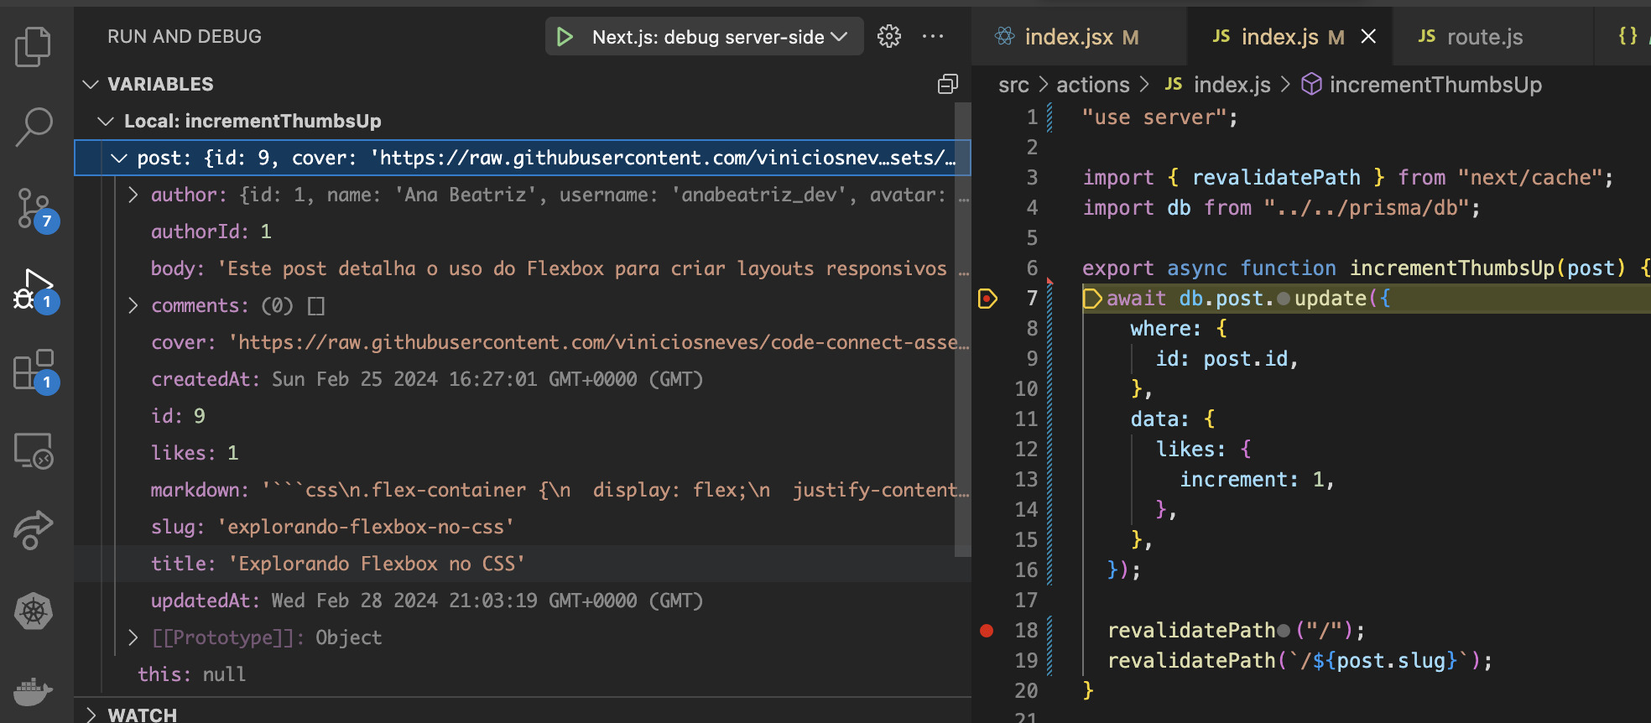Click the React icon on index.jsx tab
The height and width of the screenshot is (723, 1651).
1004,36
